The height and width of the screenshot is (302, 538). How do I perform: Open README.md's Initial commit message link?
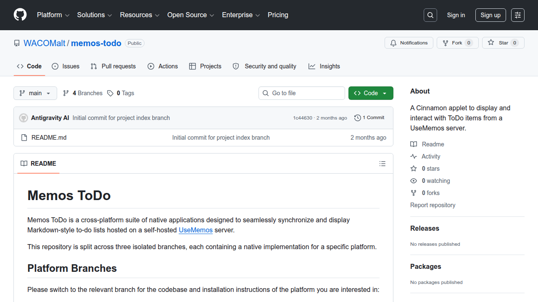pyautogui.click(x=221, y=138)
